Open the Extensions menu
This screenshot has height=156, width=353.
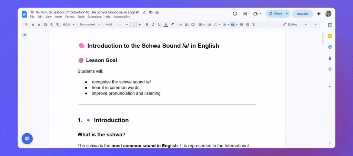tap(94, 17)
